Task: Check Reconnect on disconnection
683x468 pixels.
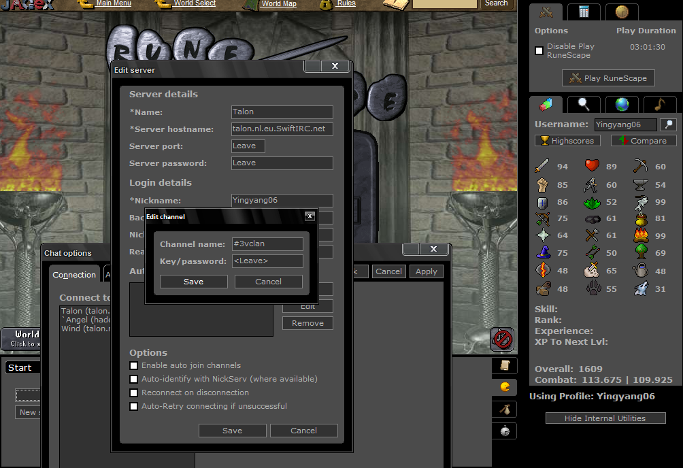Action: coord(134,392)
